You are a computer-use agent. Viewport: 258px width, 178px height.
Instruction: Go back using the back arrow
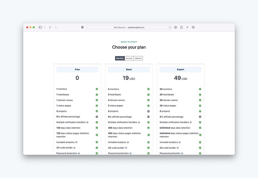tap(50, 27)
